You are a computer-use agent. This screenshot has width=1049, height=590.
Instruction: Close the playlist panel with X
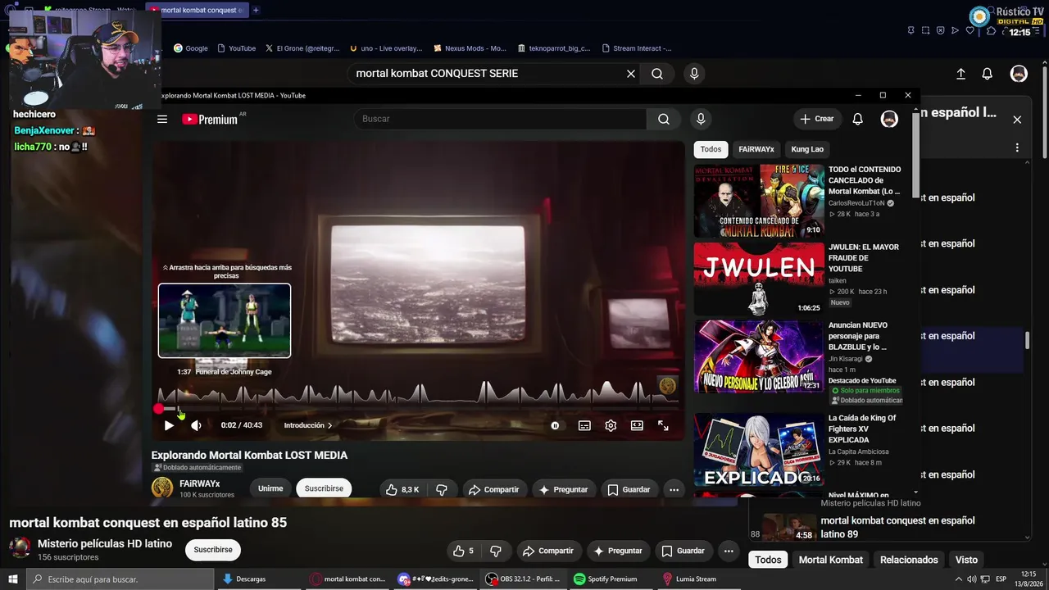1017,120
